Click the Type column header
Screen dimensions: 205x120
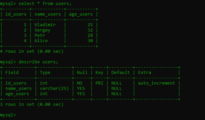[45, 73]
